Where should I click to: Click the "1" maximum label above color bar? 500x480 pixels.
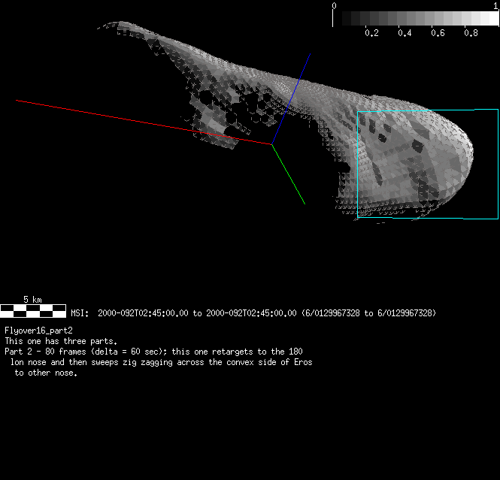pyautogui.click(x=495, y=5)
